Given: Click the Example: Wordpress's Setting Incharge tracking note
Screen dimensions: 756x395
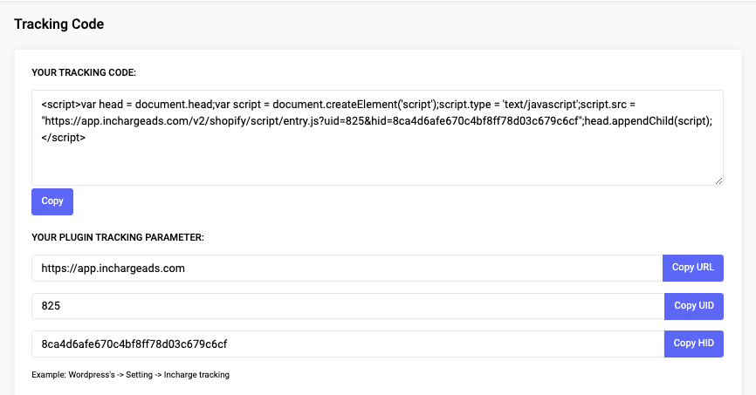Looking at the screenshot, I should pos(131,375).
